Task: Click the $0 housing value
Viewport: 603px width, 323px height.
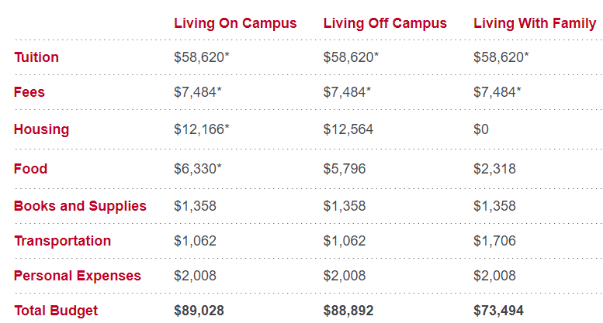Action: pos(481,129)
